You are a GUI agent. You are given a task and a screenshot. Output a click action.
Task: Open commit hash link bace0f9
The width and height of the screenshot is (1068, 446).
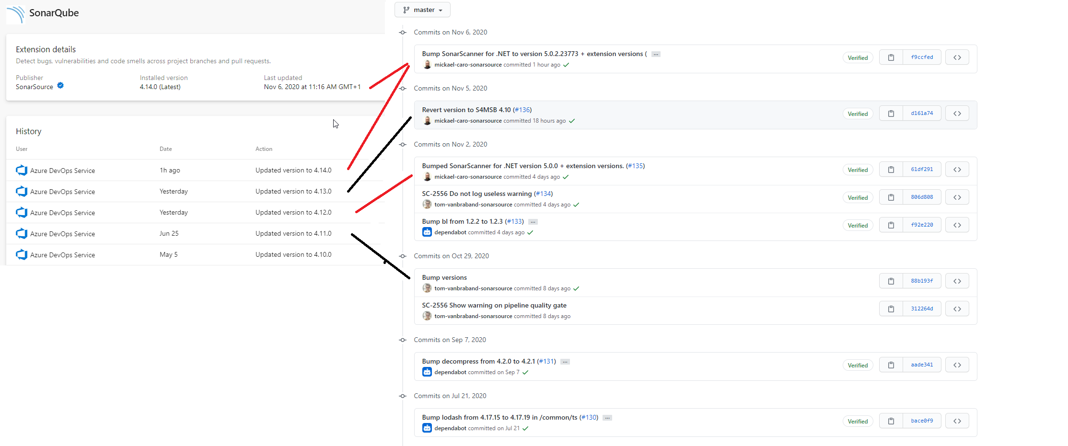(922, 421)
